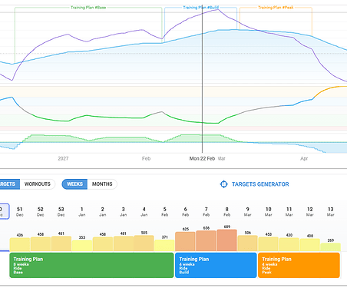Select the week 8 Feb bar valued 689

227,240
